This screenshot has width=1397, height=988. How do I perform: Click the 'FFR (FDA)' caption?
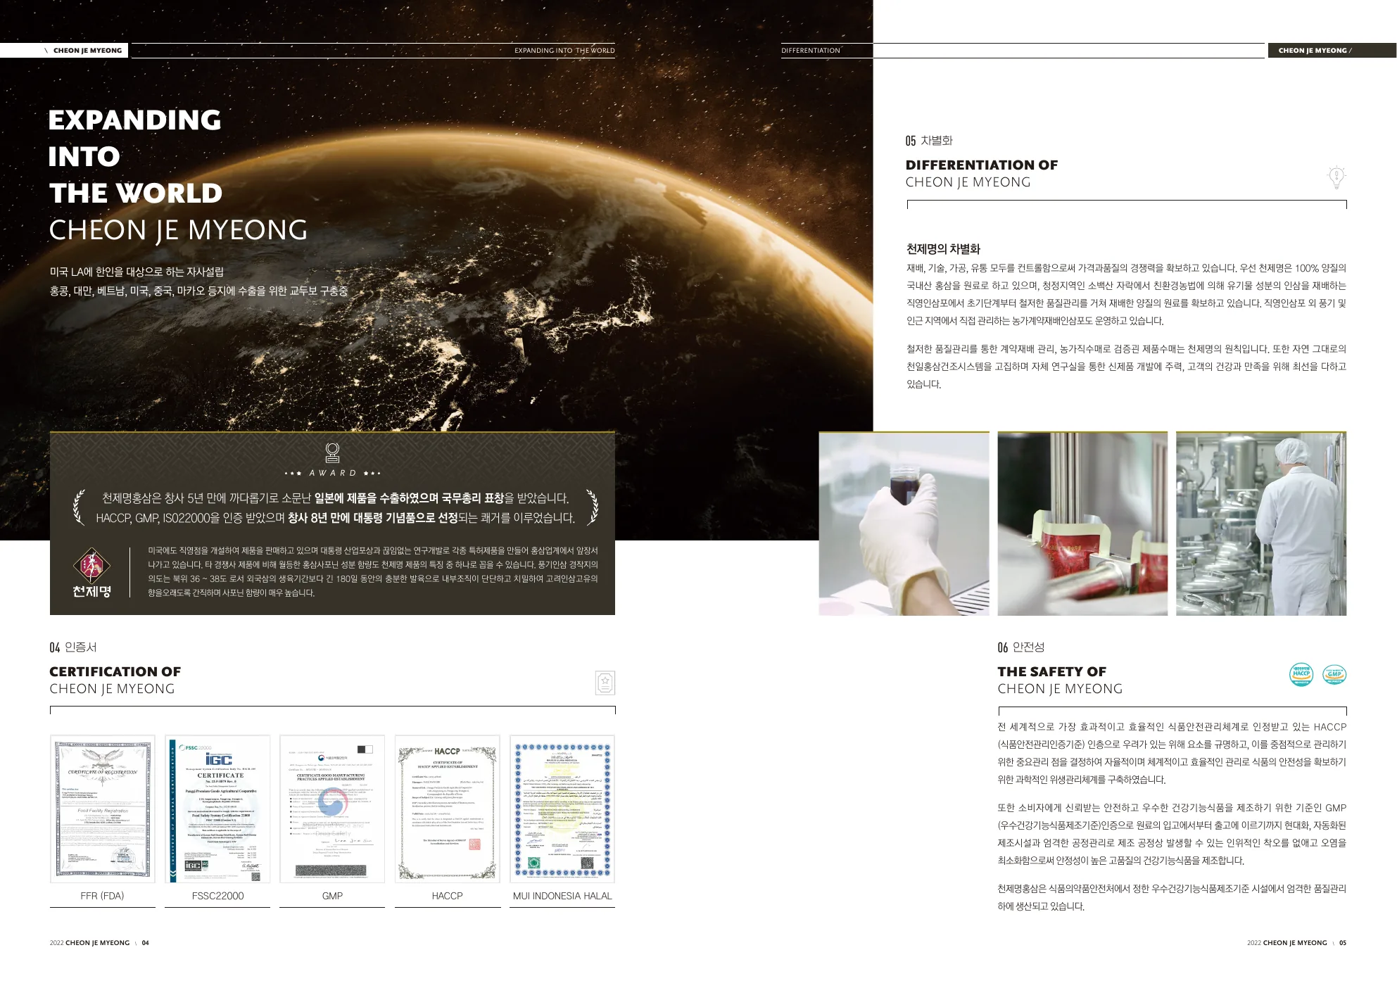[103, 896]
